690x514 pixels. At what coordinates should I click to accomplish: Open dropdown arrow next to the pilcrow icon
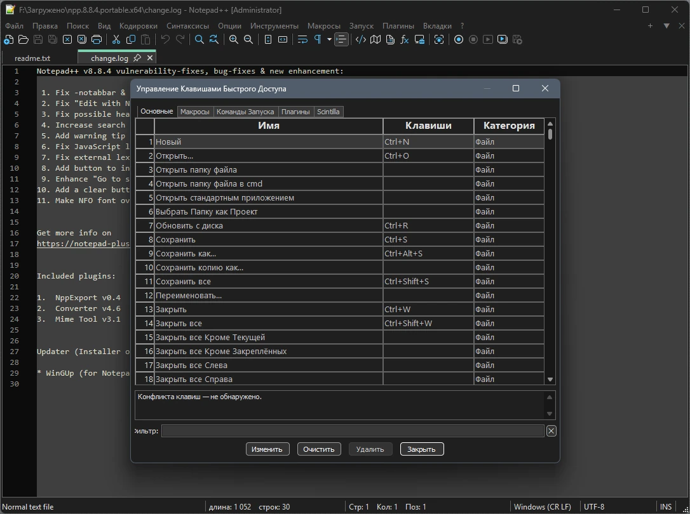(329, 39)
